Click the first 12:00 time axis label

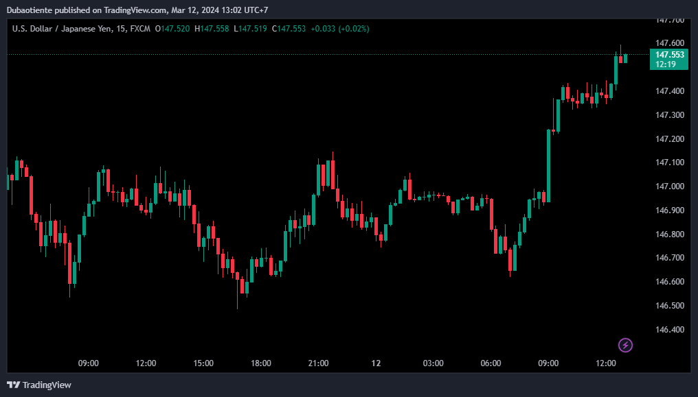pyautogui.click(x=146, y=363)
